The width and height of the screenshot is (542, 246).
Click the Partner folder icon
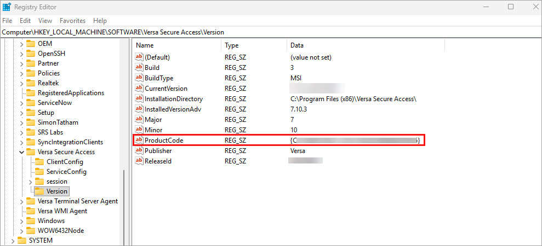(31, 63)
